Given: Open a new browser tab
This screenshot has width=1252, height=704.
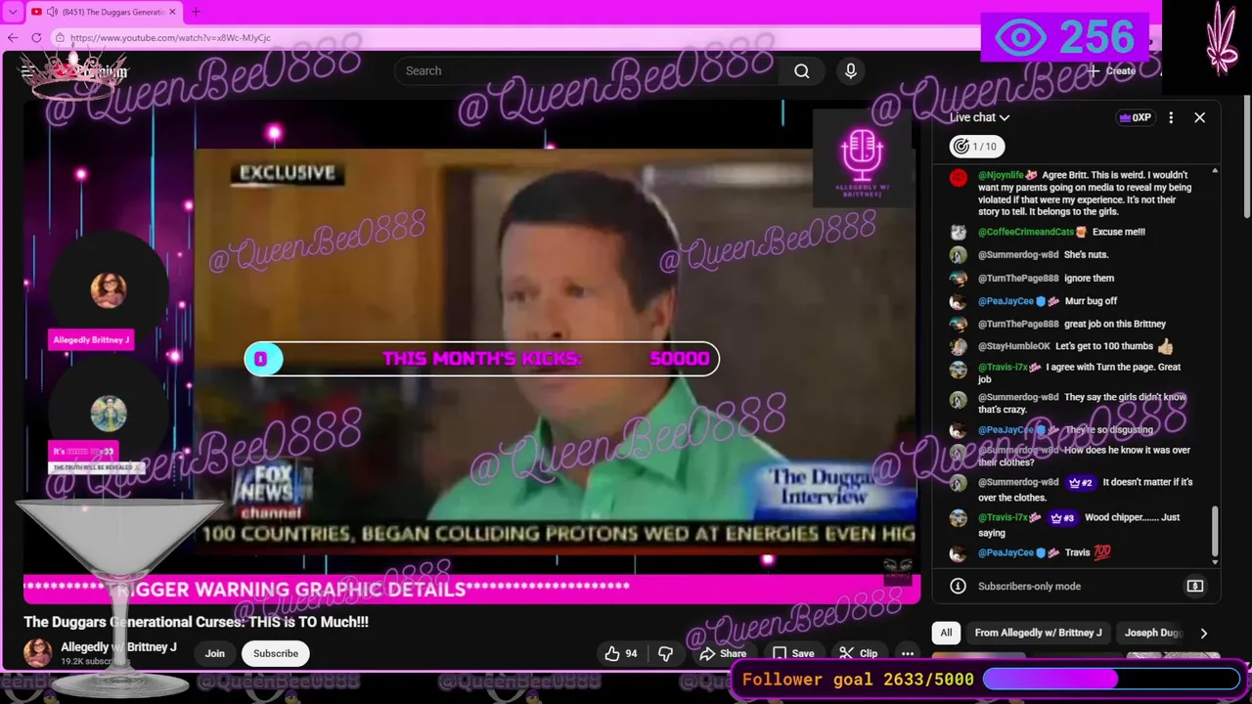Looking at the screenshot, I should pos(196,12).
